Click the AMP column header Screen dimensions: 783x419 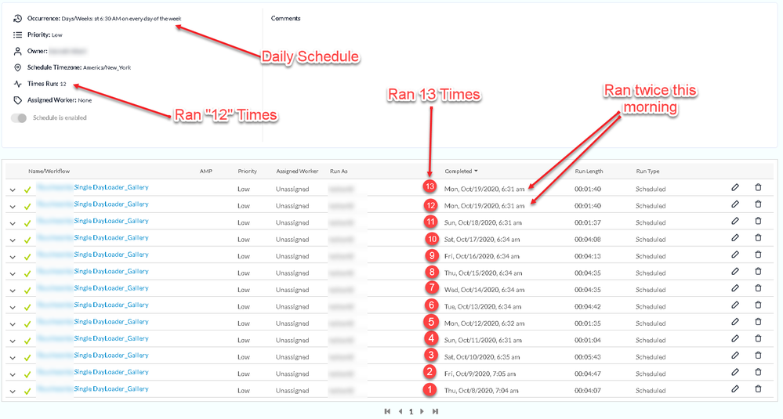click(205, 171)
